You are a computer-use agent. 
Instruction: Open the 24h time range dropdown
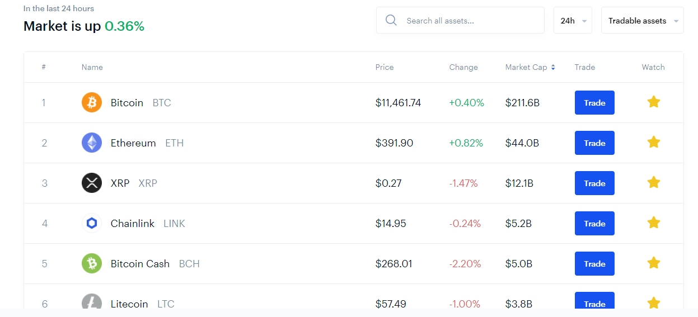[x=573, y=21]
